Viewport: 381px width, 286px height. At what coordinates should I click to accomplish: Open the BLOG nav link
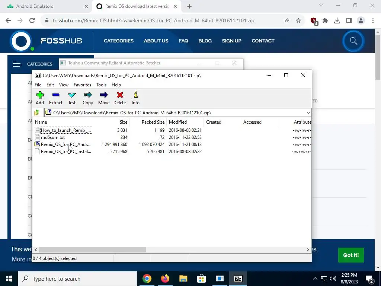(205, 41)
